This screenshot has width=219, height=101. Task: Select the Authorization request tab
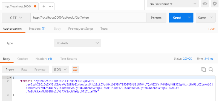pyautogui.click(x=12, y=29)
